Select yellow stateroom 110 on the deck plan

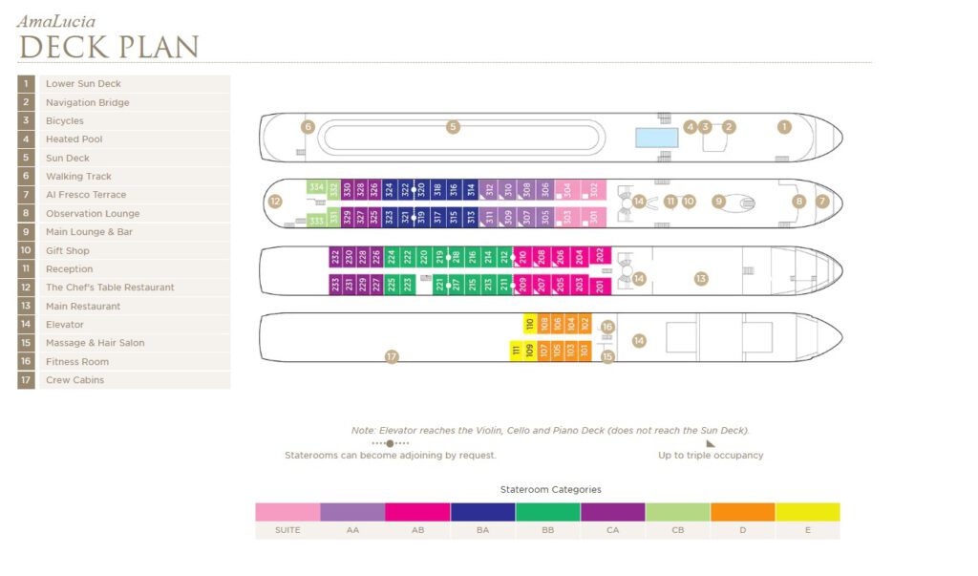coord(530,323)
